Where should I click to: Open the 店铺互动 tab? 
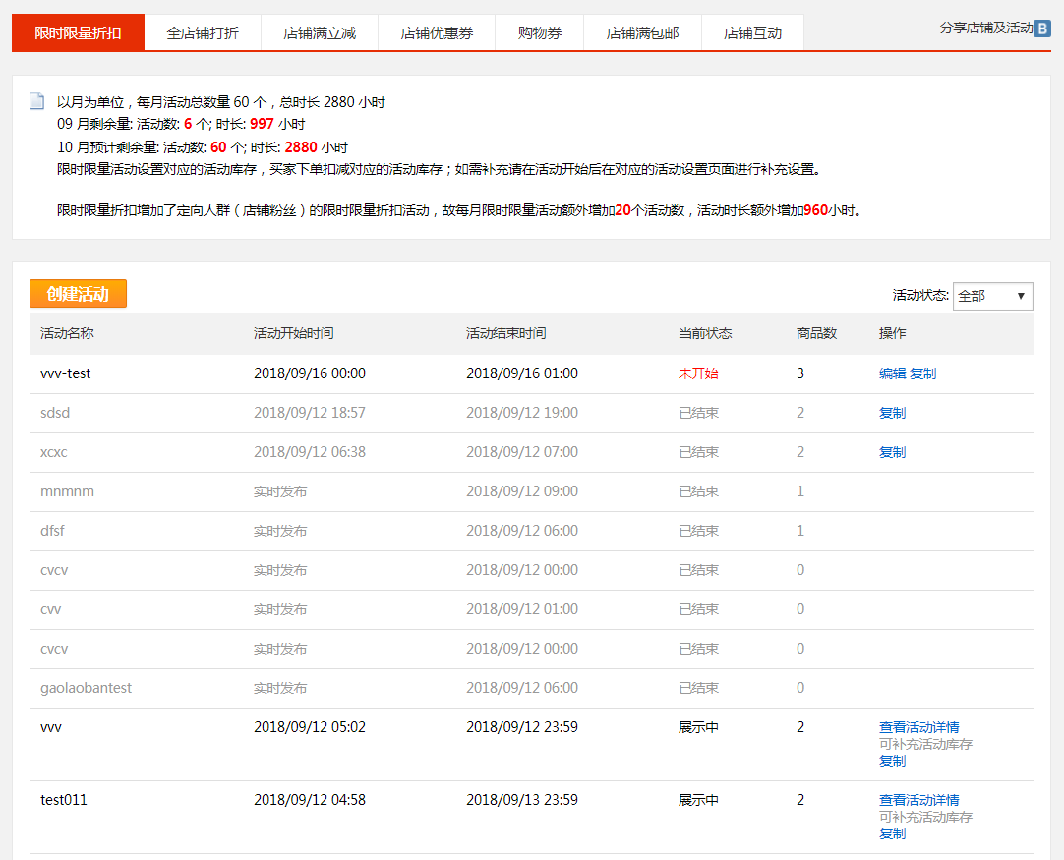coord(752,32)
